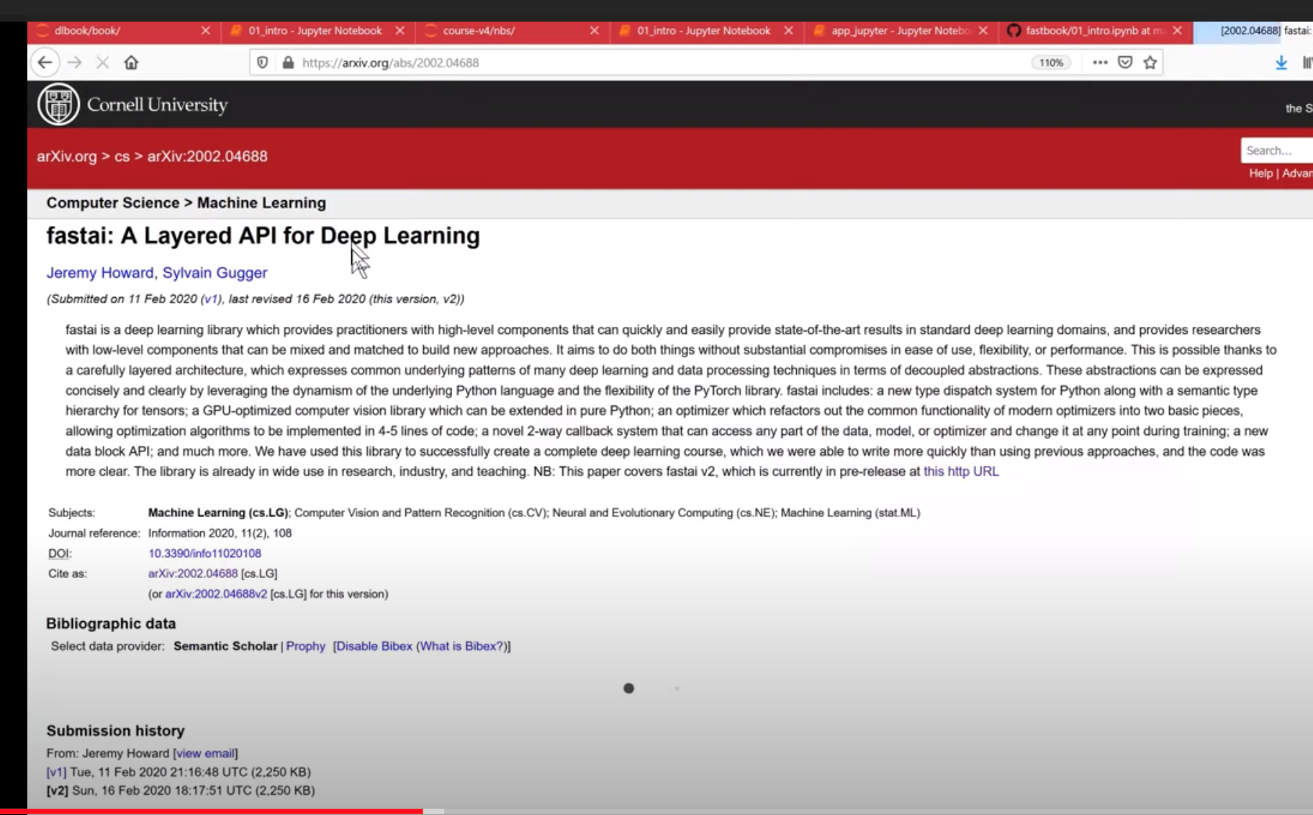
Task: Click the Cornell University seal logo
Action: coord(58,104)
